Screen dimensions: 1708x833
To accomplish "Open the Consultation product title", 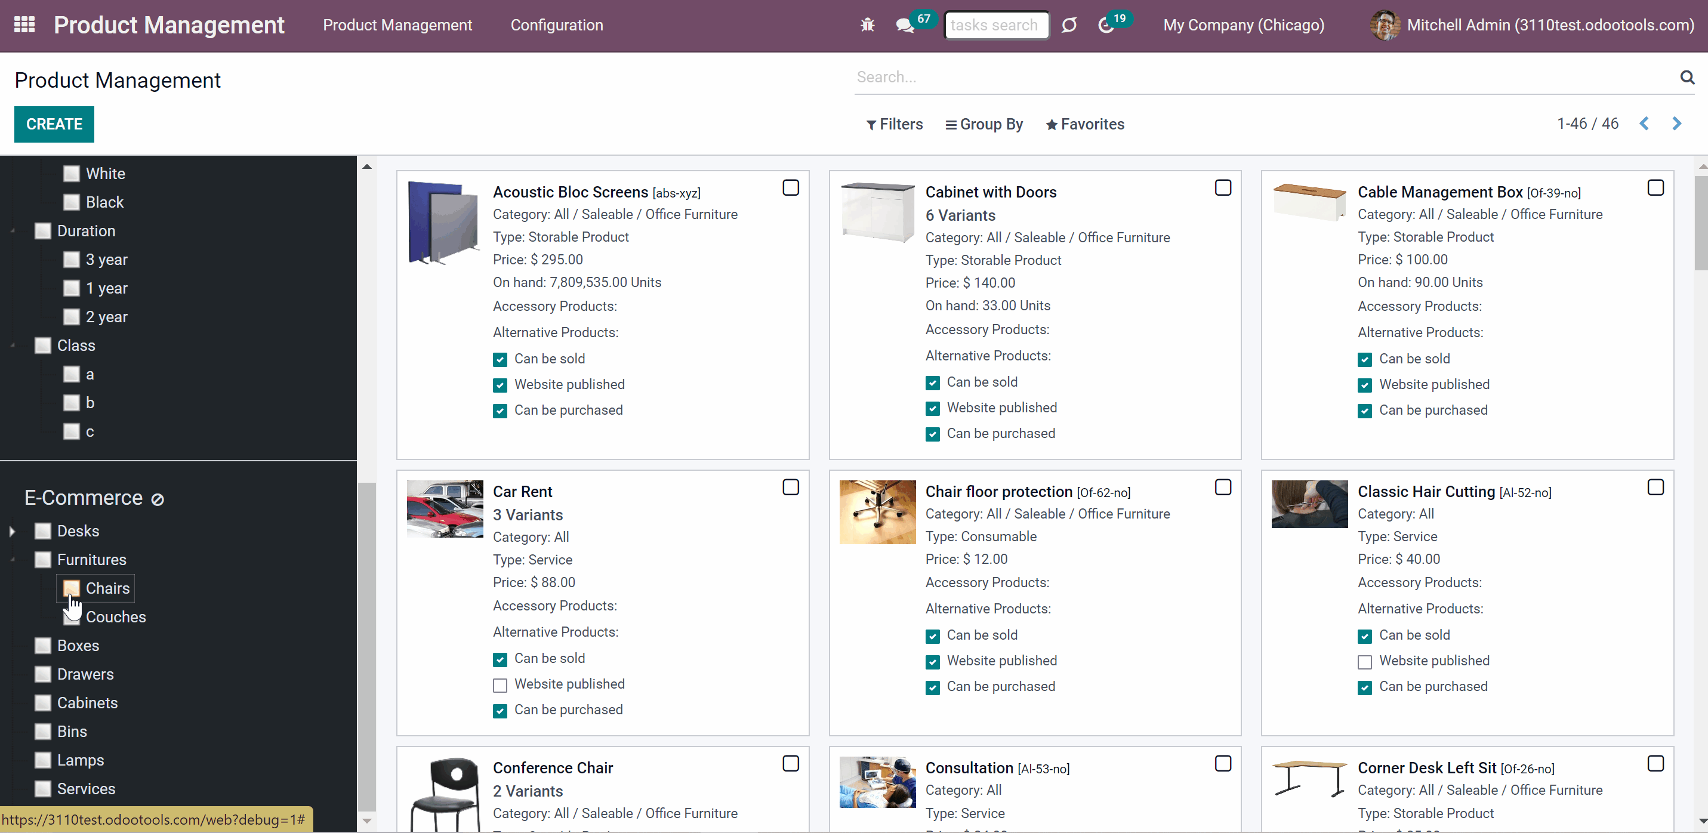I will click(x=969, y=768).
